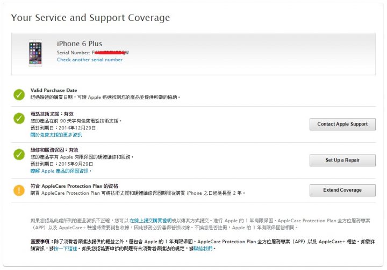Click the 預計到期日：2014年12月29日 text
The image size is (387, 270).
63,128
